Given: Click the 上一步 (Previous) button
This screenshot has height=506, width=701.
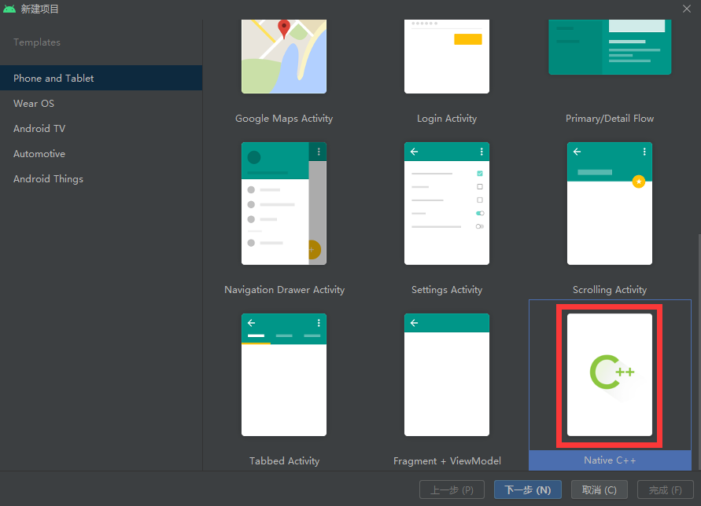Looking at the screenshot, I should point(452,489).
